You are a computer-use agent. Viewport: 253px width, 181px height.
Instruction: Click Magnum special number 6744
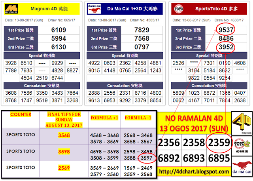(57, 78)
